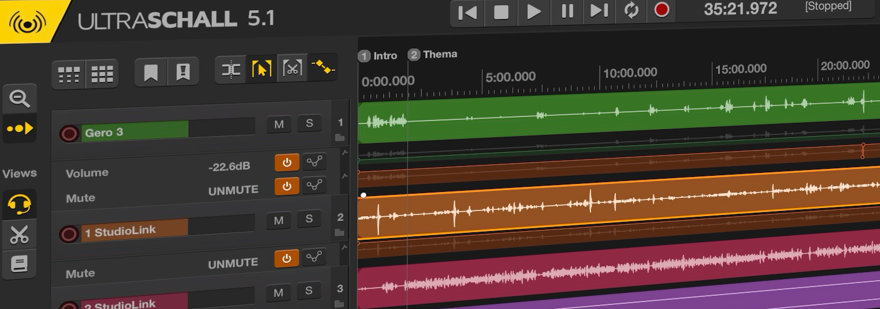This screenshot has height=309, width=880.
Task: Open the scissors editing view
Action: [20, 235]
